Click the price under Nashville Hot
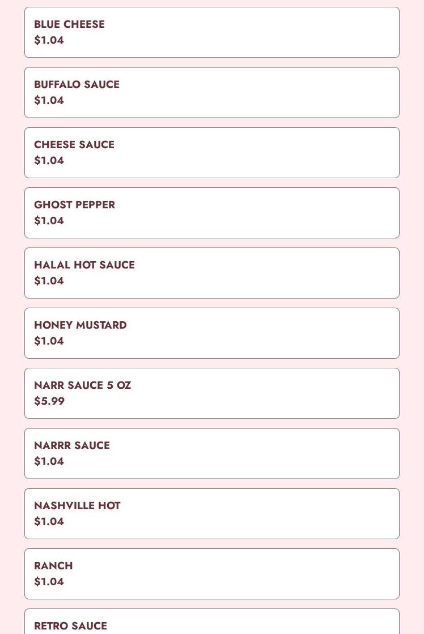Screen dimensions: 424x634 49,522
